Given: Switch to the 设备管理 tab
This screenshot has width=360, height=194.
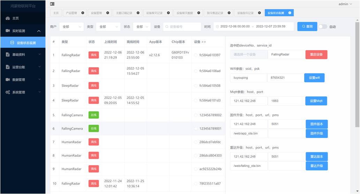Looking at the screenshot, I should (97, 13).
